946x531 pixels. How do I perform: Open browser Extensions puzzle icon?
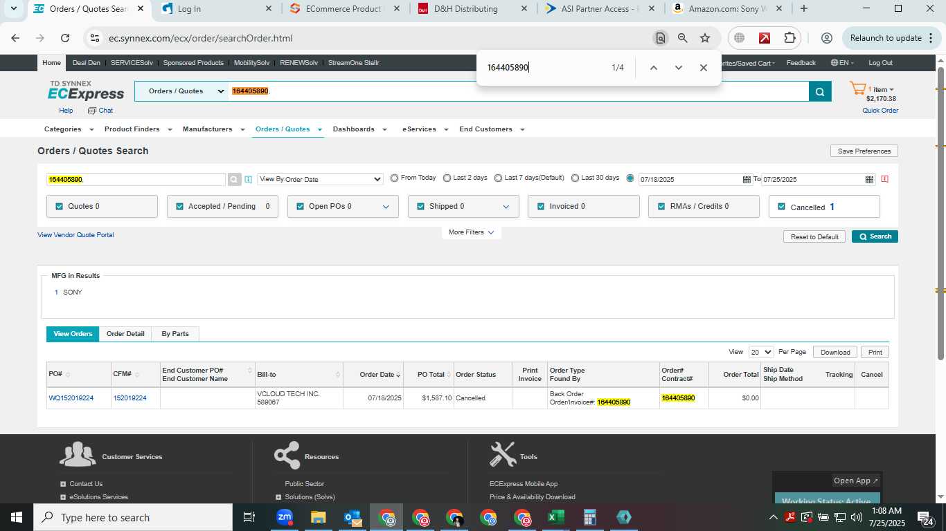coord(789,38)
